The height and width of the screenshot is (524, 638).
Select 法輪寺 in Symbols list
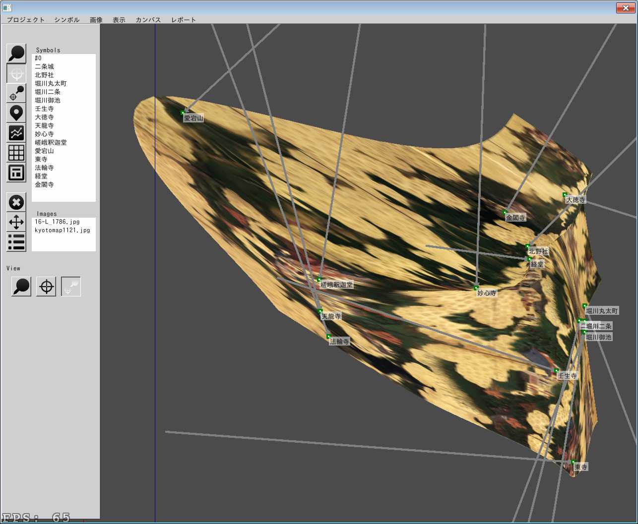(x=64, y=168)
